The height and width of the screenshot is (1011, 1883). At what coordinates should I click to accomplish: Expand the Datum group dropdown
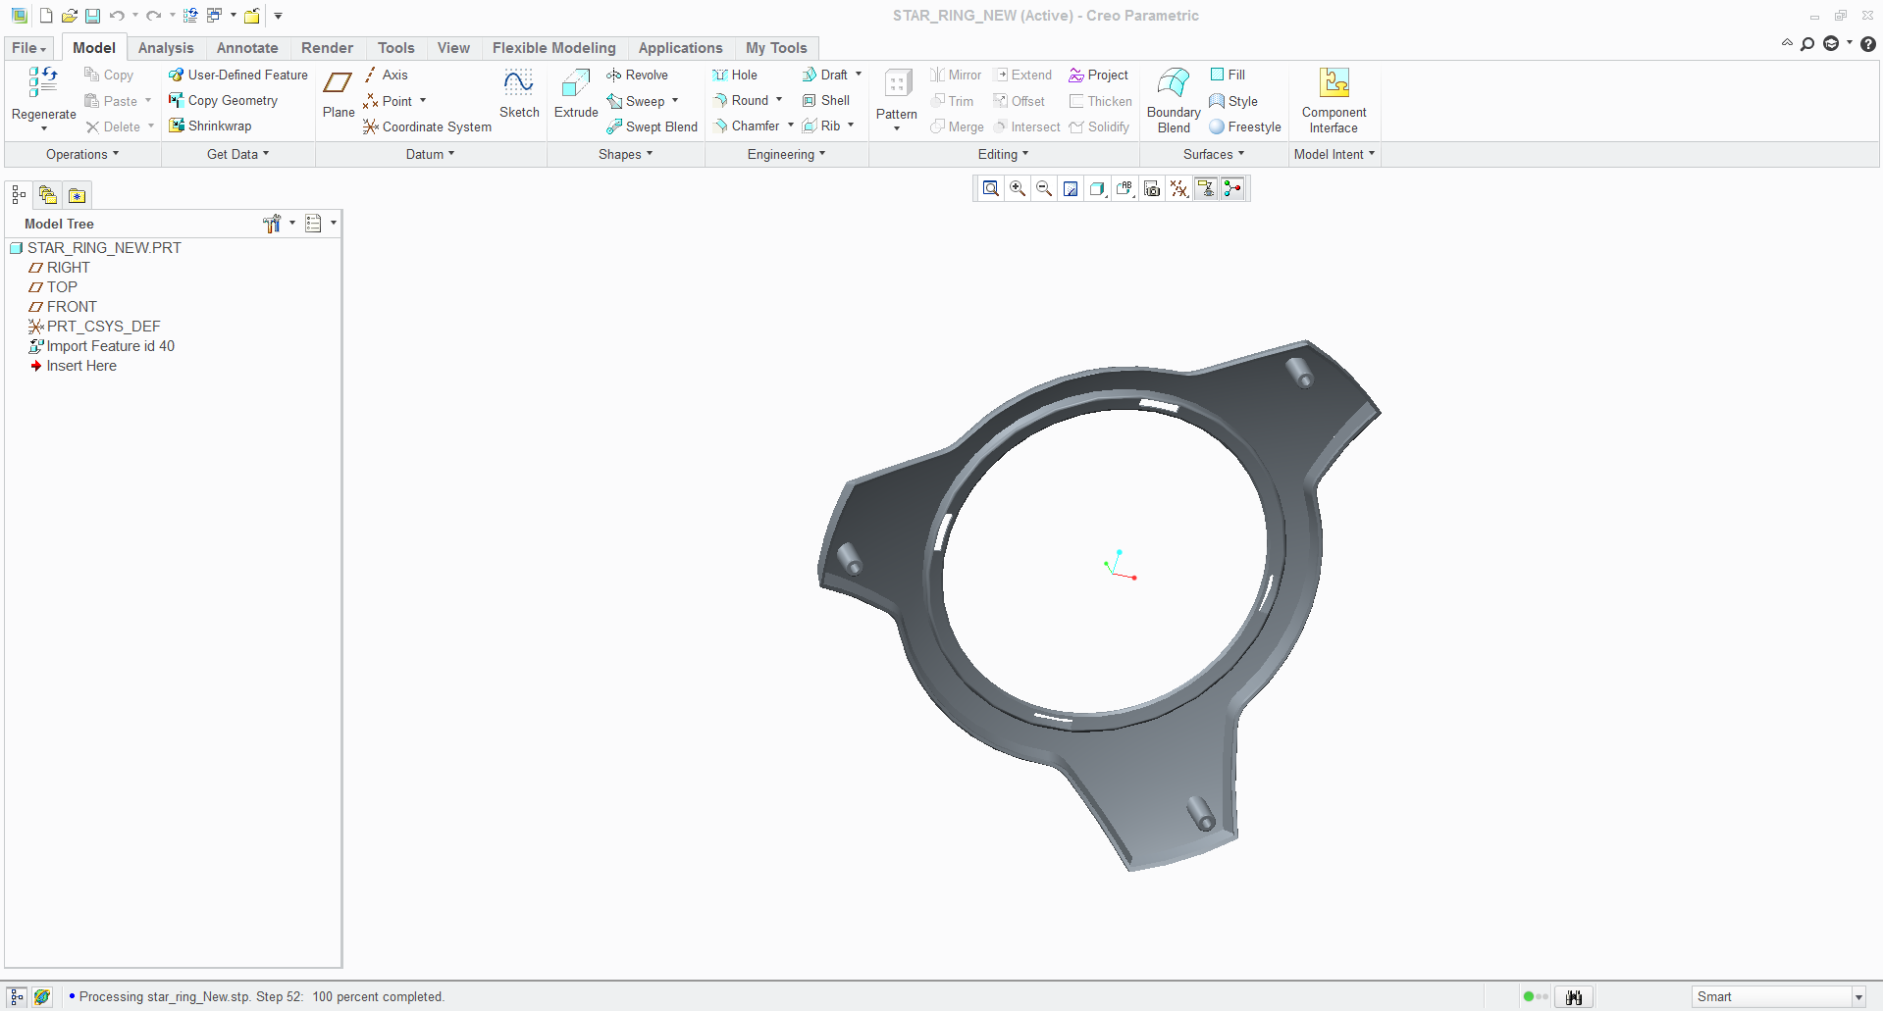click(x=431, y=154)
